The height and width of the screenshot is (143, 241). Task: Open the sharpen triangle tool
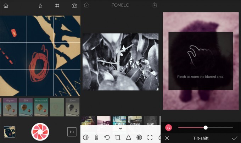click(x=128, y=137)
